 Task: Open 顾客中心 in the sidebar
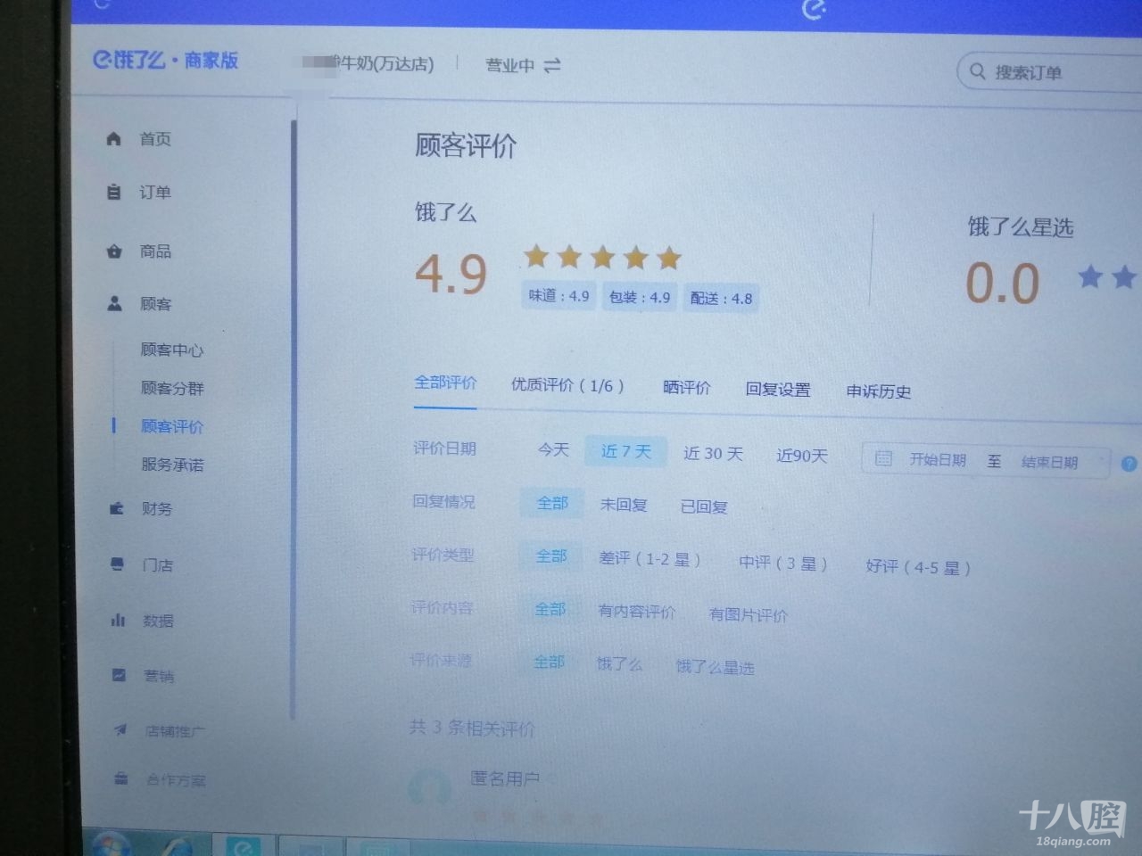(x=172, y=350)
